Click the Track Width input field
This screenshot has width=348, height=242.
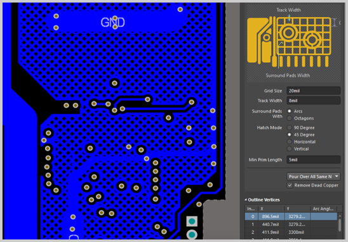click(313, 101)
